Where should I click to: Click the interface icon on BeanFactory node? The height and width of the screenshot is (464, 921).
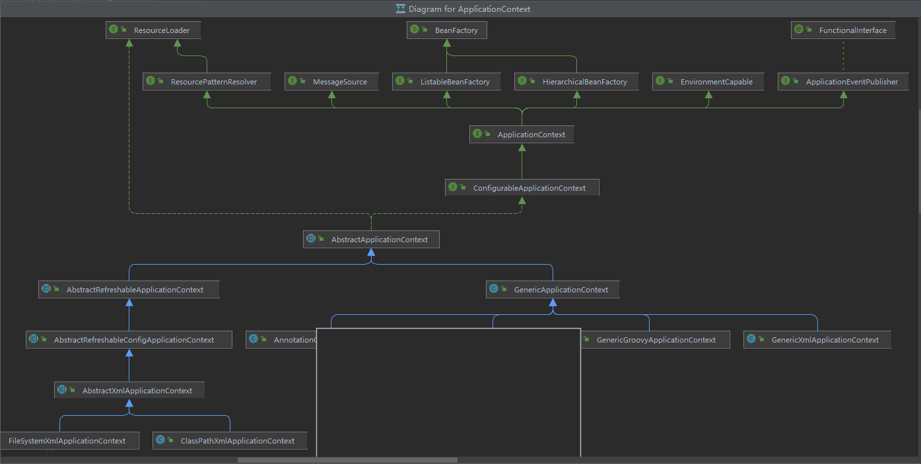click(x=415, y=30)
